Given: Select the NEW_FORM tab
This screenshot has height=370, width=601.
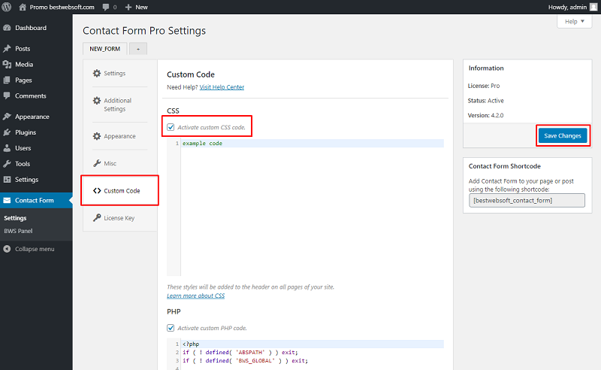Looking at the screenshot, I should (x=104, y=49).
